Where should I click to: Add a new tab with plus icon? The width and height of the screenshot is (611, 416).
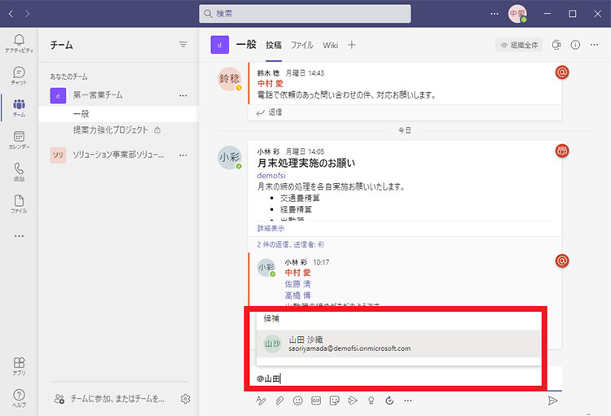tap(351, 45)
